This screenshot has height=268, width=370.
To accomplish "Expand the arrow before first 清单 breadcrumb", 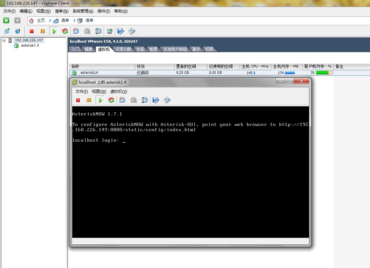I will 50,21.
